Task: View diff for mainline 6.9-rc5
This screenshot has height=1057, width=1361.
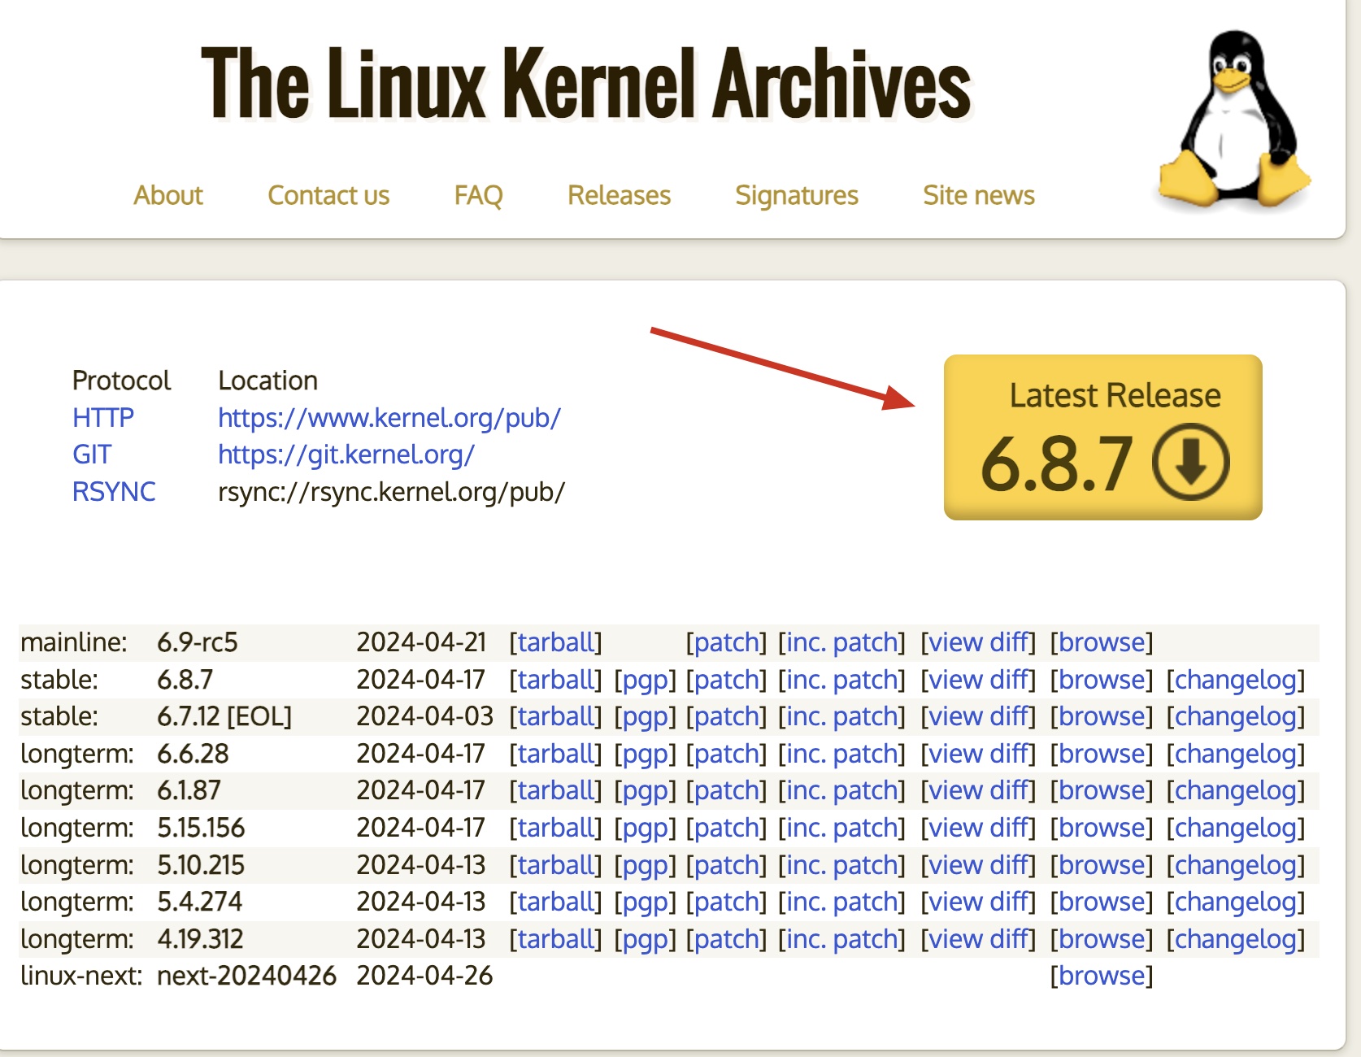Action: coord(978,642)
